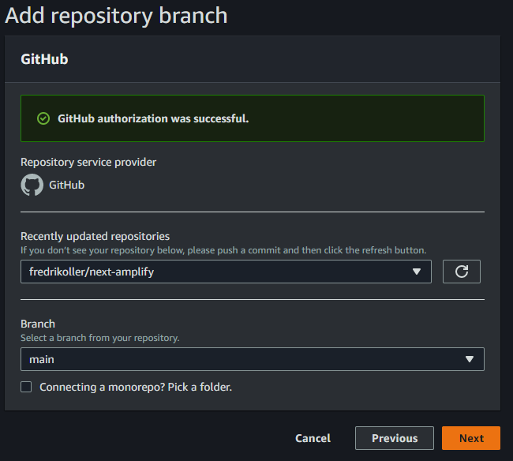The image size is (513, 461).
Task: Click 'Select a branch from your repository.' hint
Action: click(x=100, y=338)
